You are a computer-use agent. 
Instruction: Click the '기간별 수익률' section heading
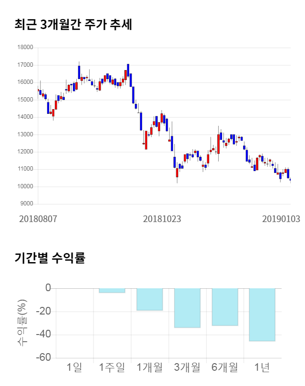(50, 259)
